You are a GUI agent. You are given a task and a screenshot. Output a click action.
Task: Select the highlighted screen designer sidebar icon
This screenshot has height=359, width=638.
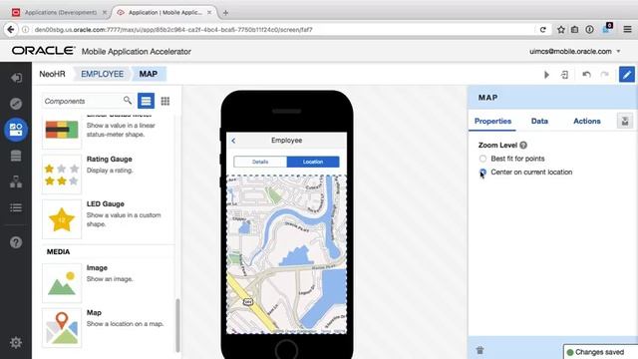tap(16, 130)
